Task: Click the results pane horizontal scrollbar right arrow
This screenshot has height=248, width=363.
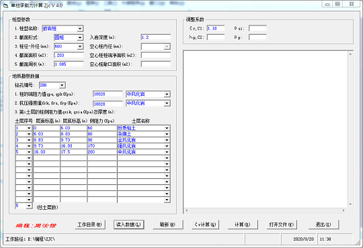Action: [x=344, y=210]
